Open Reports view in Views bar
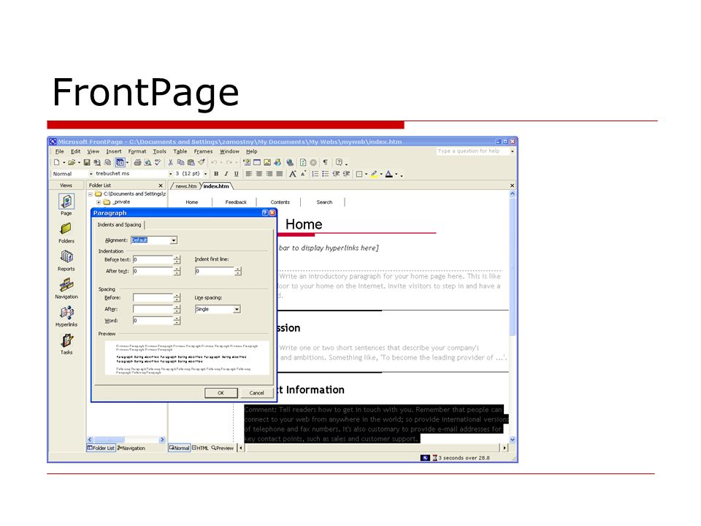701x526 pixels. coord(66,260)
